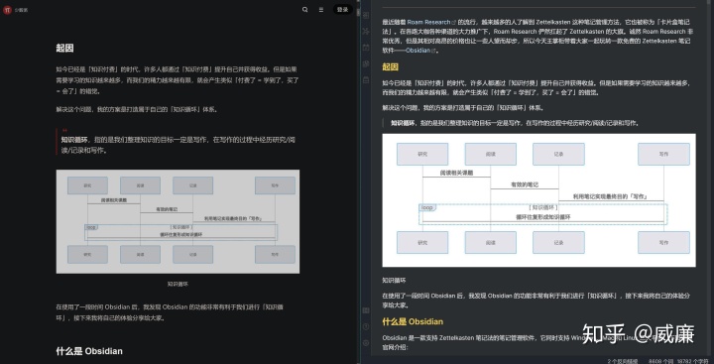Click the yellow 起因 heading in Obsidian

click(391, 67)
